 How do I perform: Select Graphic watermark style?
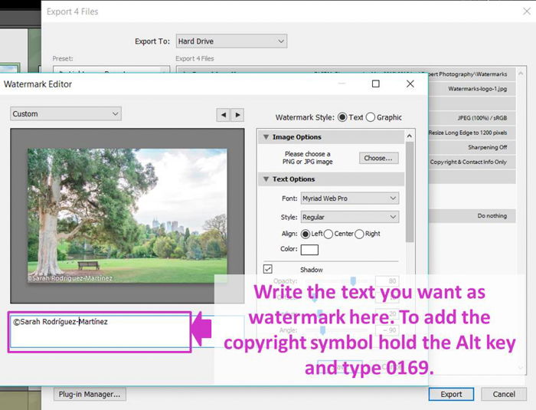click(x=371, y=117)
